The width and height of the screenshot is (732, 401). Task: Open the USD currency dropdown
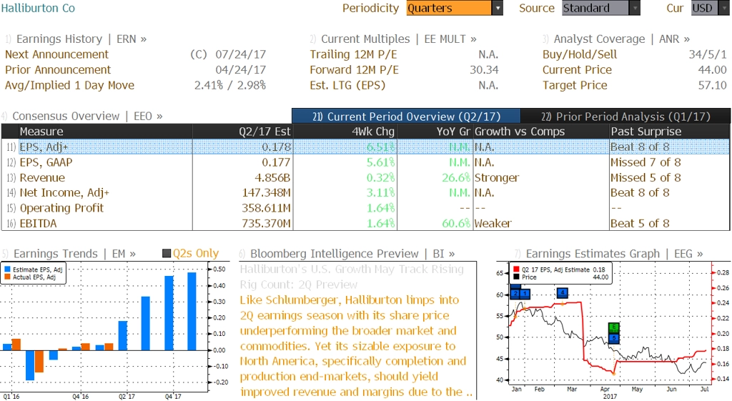[710, 8]
